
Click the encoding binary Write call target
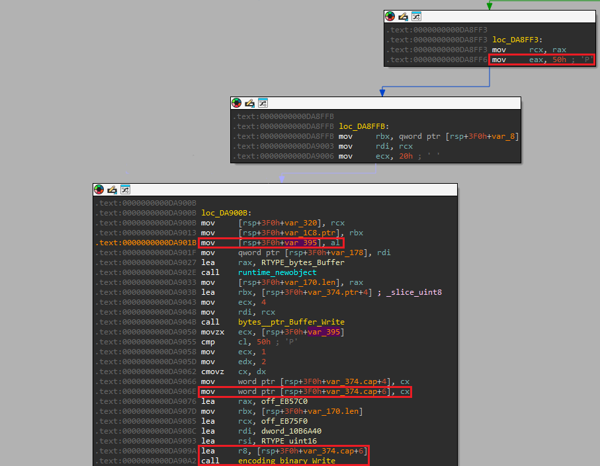[286, 461]
